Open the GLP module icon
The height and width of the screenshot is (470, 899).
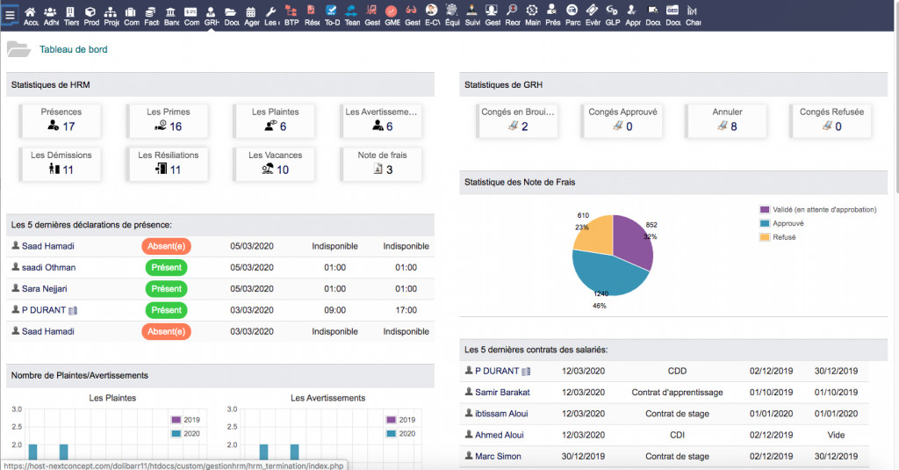tap(613, 15)
